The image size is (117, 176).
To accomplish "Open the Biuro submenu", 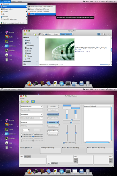I will coord(14,6).
